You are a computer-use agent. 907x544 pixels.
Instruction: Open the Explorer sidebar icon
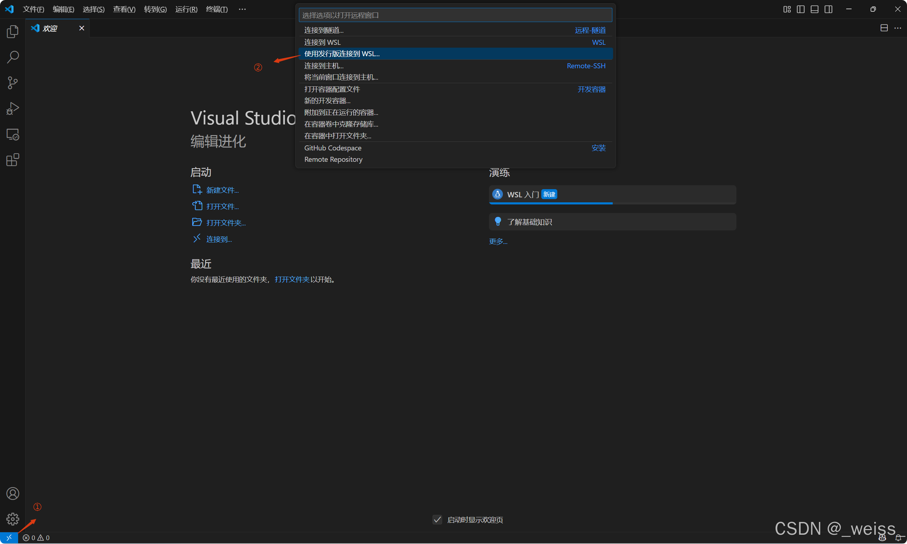(12, 32)
